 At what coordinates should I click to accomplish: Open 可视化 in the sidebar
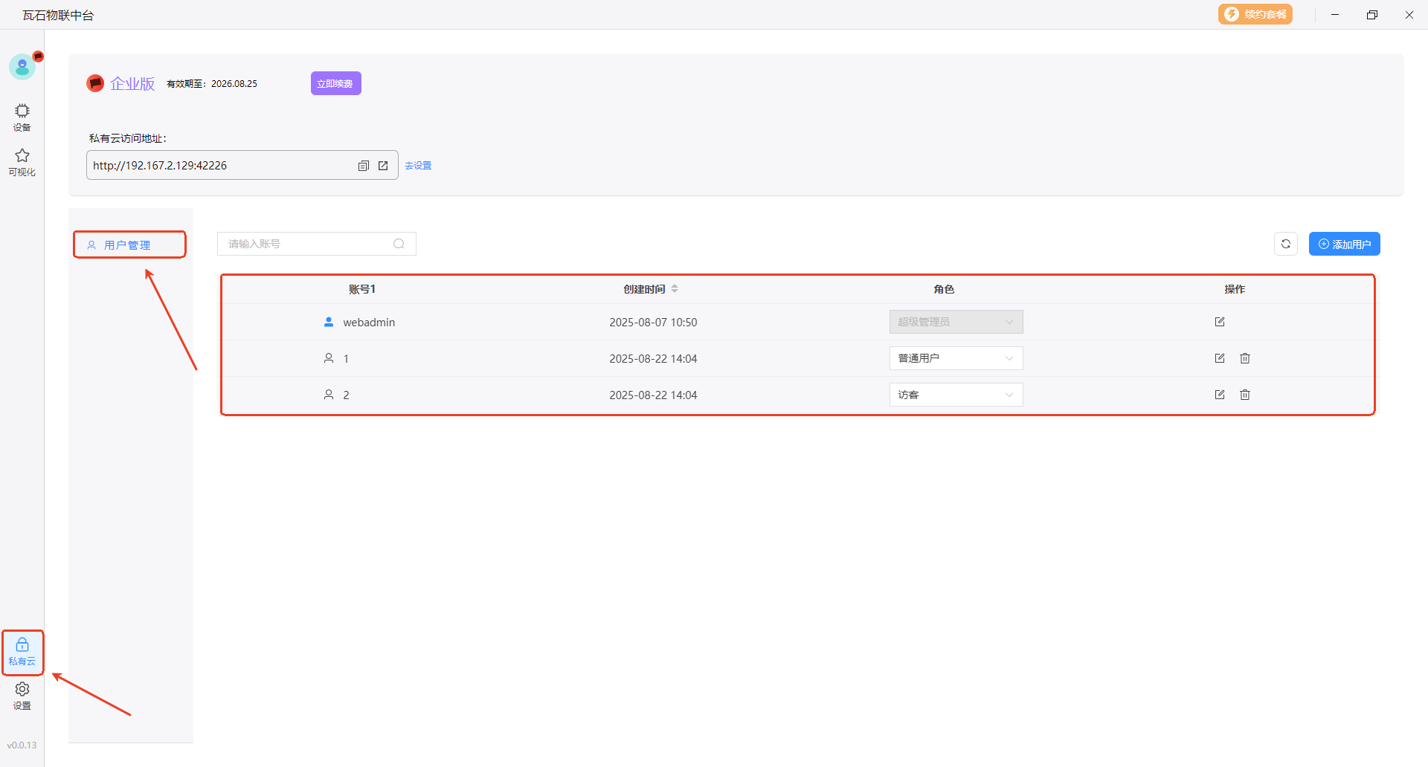22,161
